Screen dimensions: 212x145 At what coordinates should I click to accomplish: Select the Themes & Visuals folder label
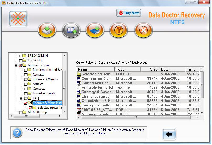pos(45,79)
